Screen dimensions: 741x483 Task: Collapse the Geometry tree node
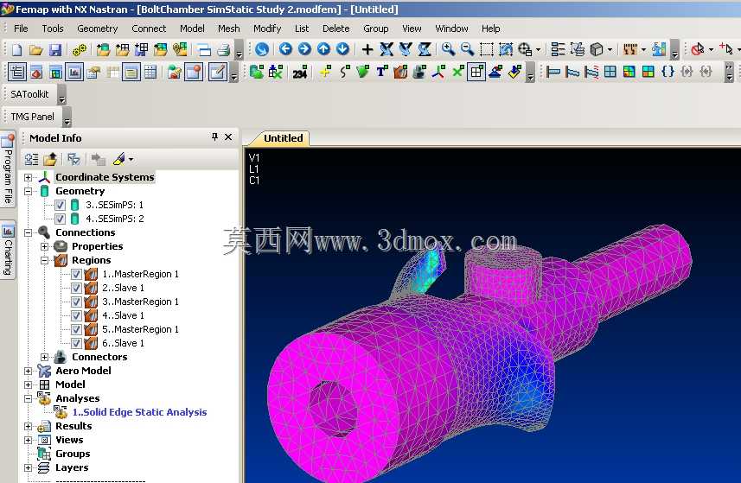[x=28, y=191]
